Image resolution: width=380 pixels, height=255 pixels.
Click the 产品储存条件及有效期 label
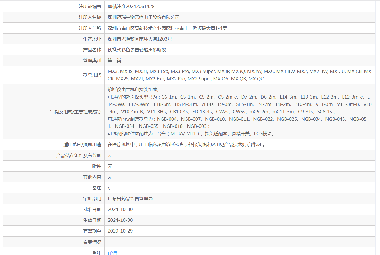pos(79,155)
